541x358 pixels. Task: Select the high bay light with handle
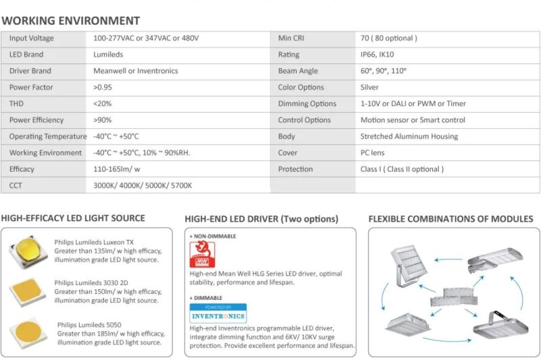(500, 324)
